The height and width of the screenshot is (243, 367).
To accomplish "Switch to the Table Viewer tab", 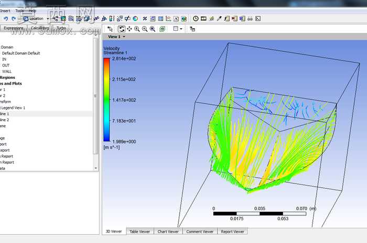I will coord(140,232).
